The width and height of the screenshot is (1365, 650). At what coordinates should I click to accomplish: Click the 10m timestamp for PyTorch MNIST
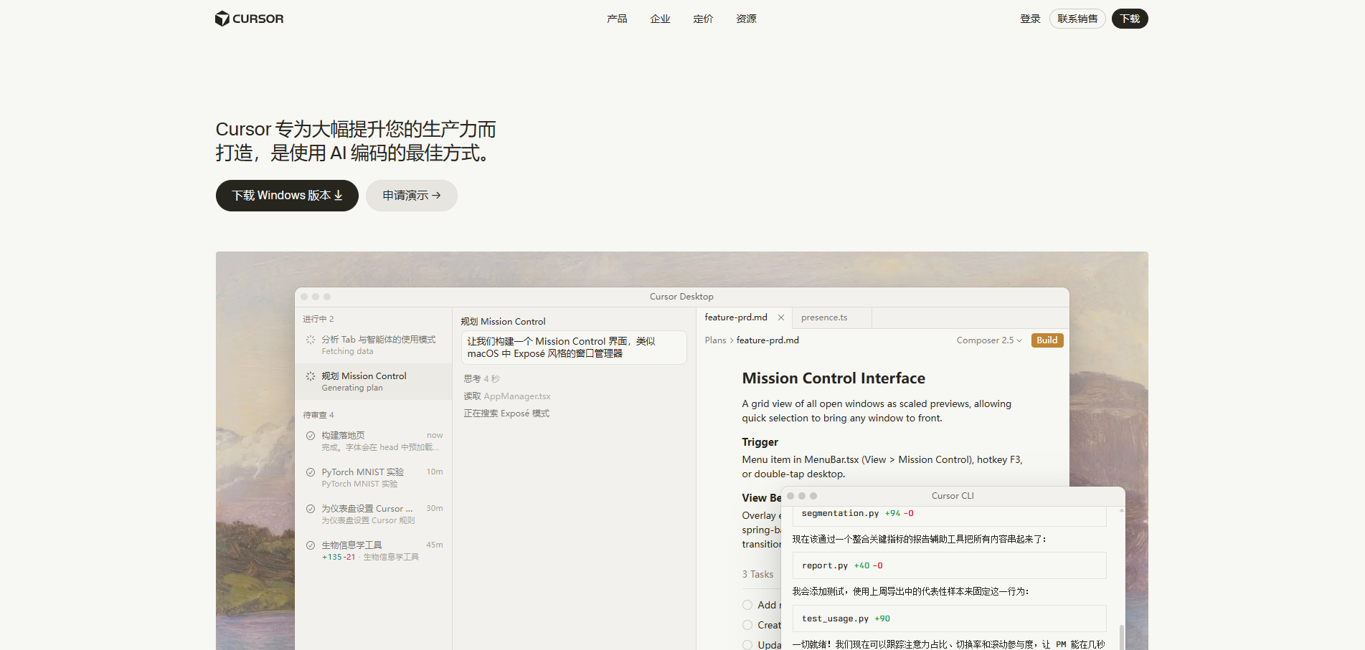point(435,472)
